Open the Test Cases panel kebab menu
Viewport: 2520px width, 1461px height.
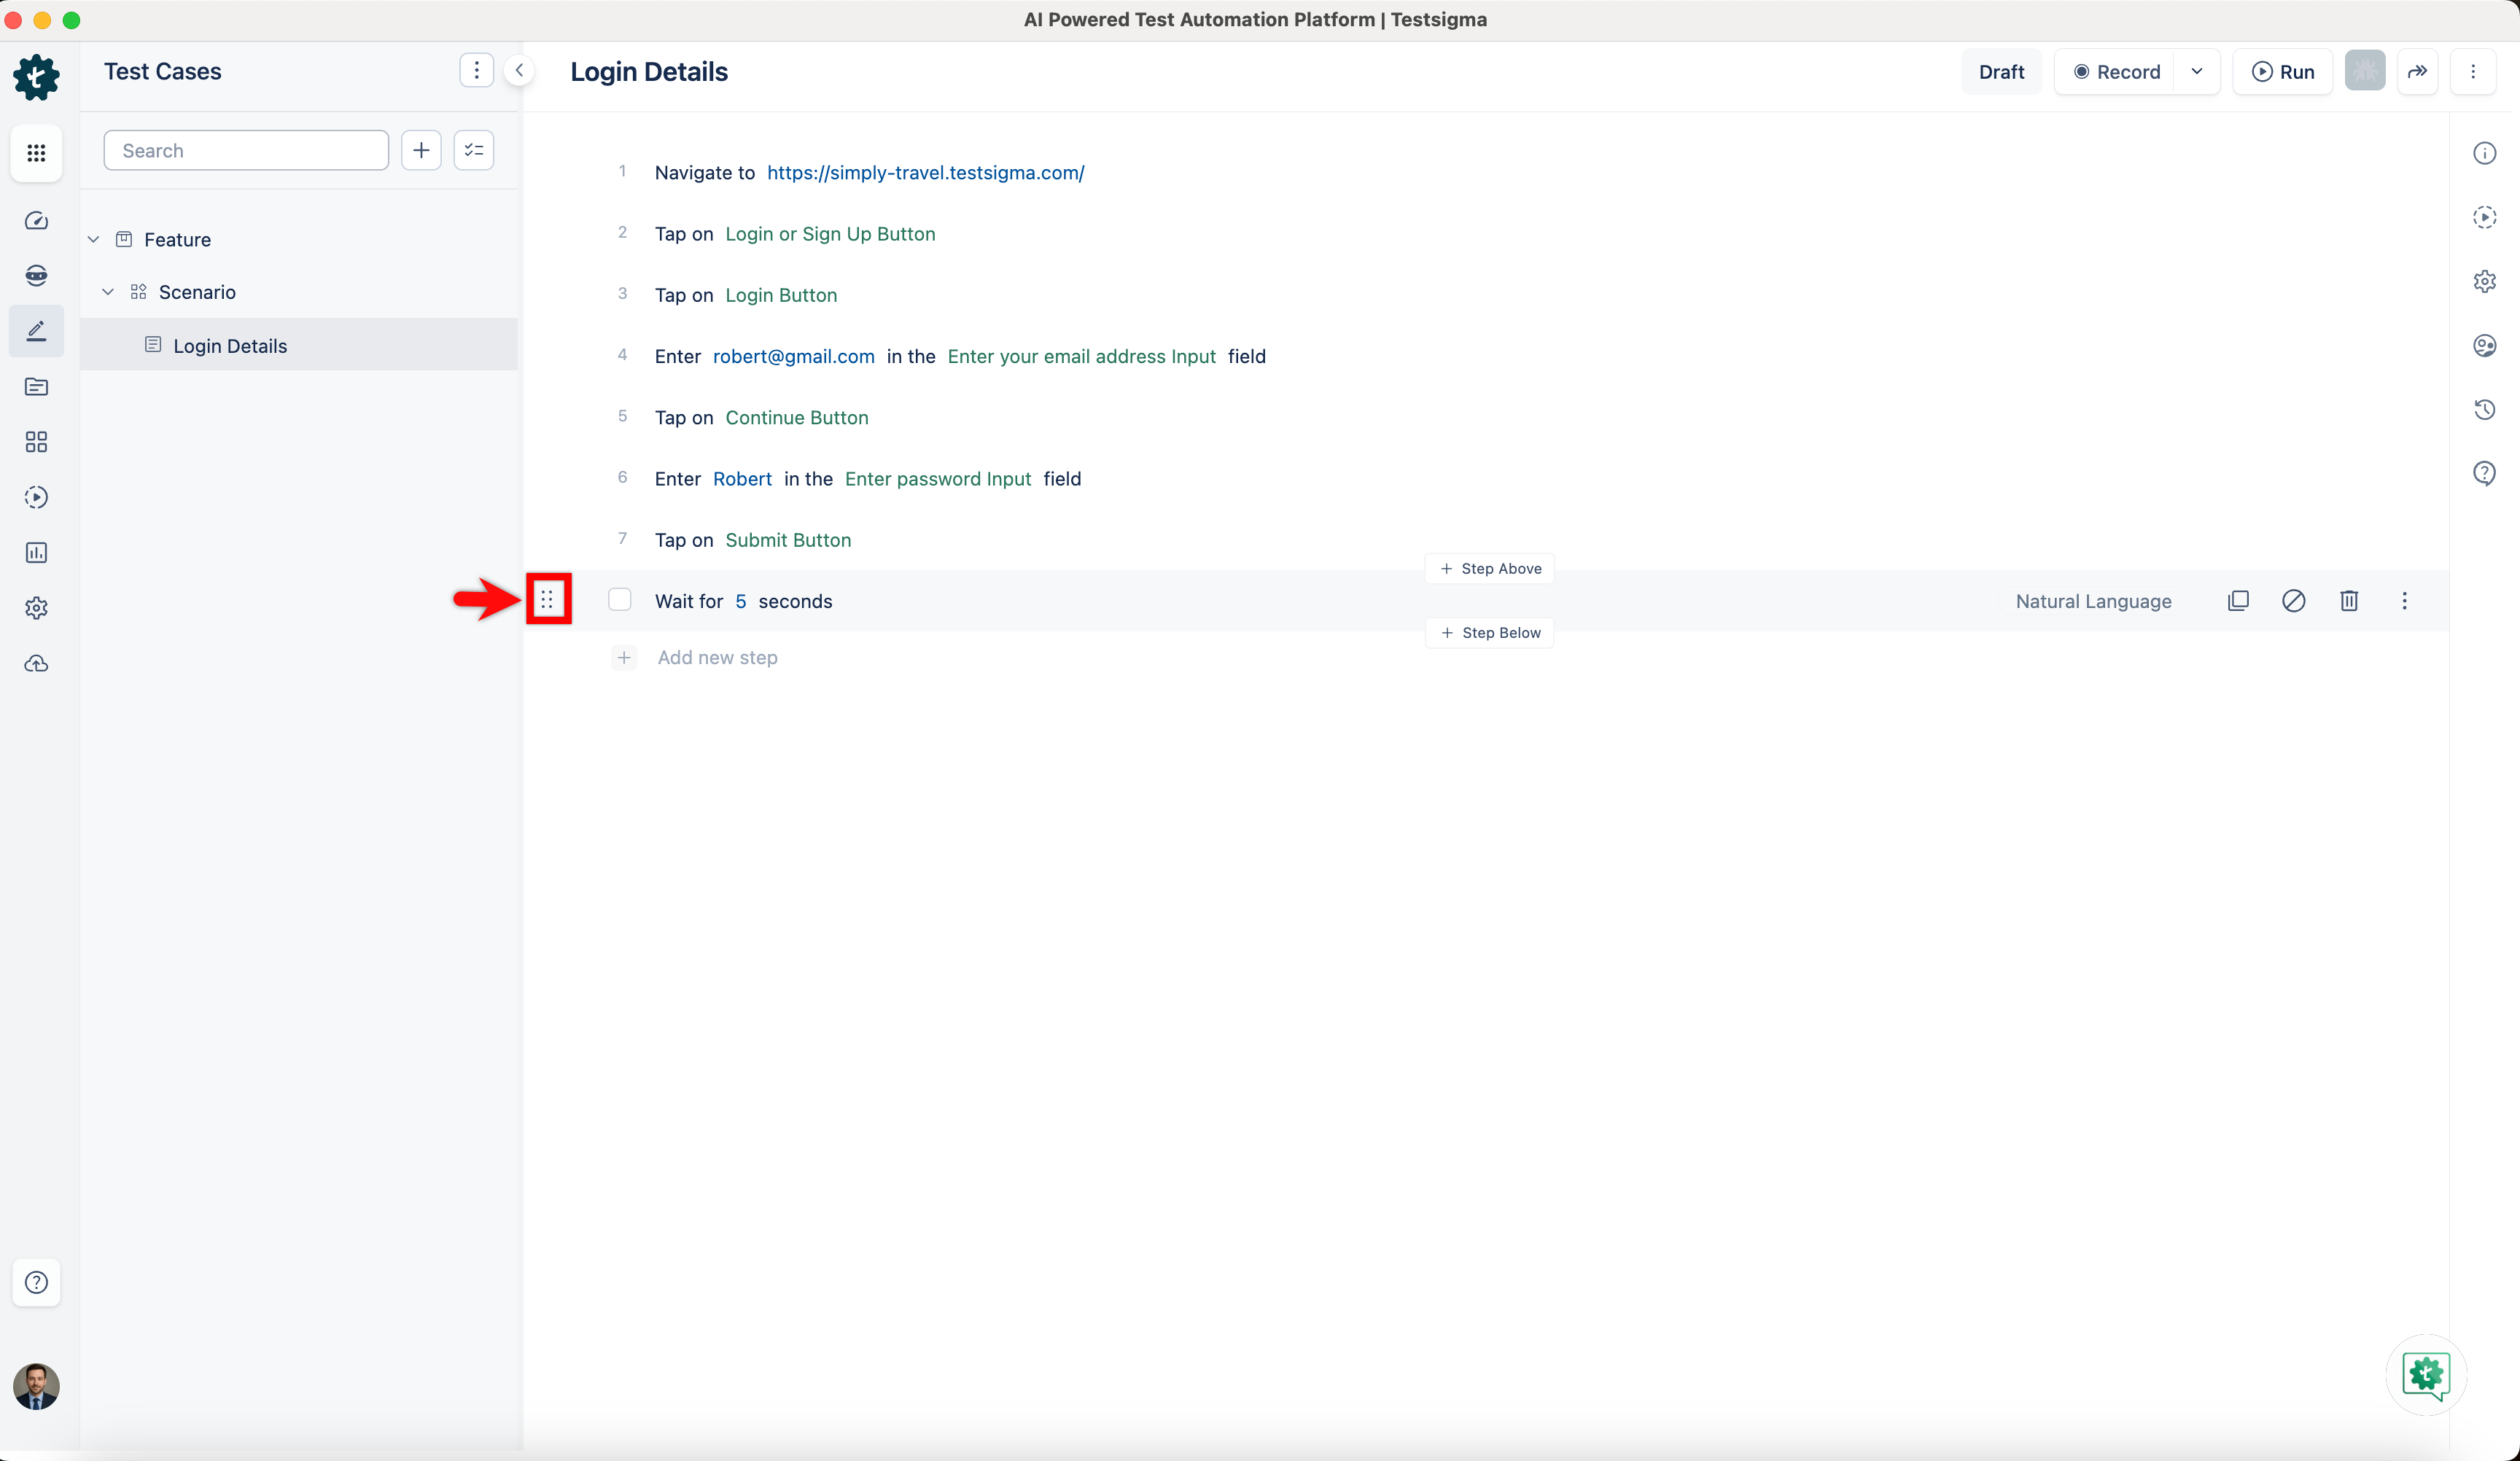point(477,70)
